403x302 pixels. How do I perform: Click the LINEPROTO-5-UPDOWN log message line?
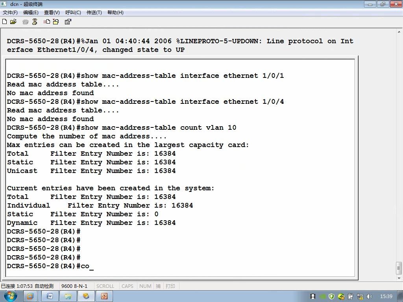180,41
